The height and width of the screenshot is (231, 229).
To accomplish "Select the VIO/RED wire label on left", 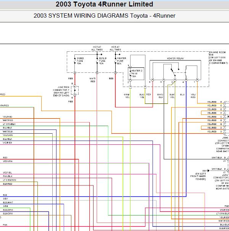I will [7, 143].
